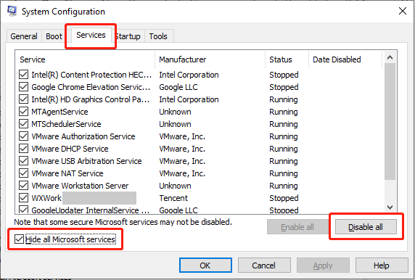This screenshot has height=280, width=415.
Task: Switch to the General tab
Action: (x=24, y=36)
